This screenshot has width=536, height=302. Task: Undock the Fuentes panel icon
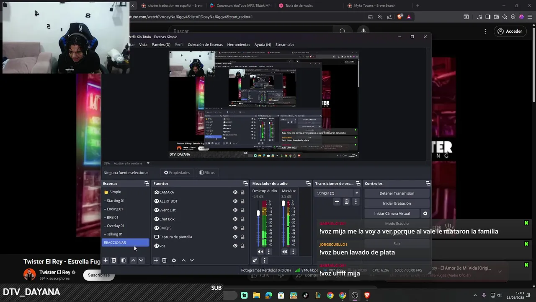click(x=245, y=184)
